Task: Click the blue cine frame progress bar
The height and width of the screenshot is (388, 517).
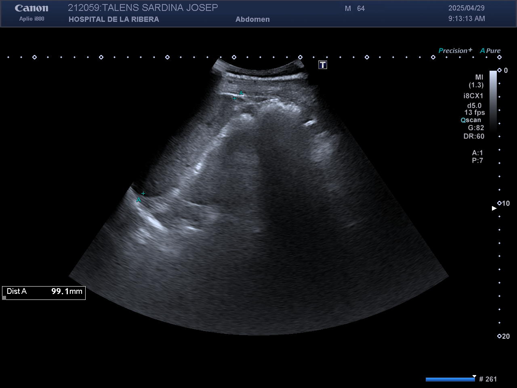Action: 450,379
